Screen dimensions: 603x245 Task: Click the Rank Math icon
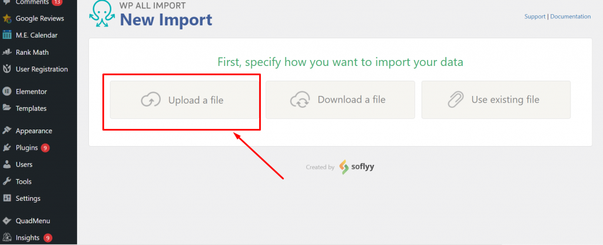tap(7, 52)
